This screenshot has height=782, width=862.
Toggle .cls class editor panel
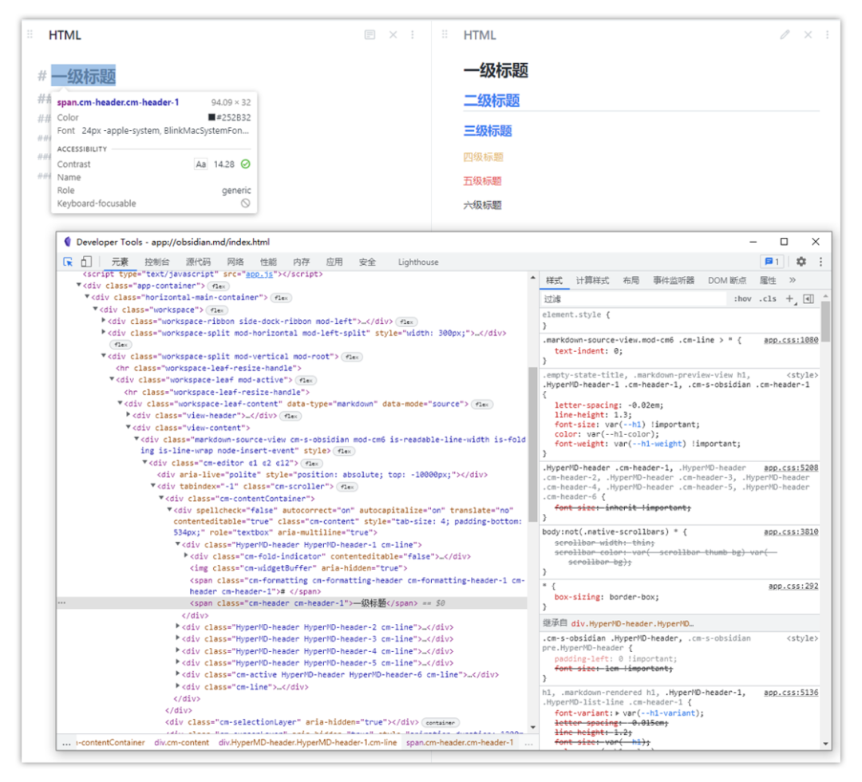coord(768,299)
